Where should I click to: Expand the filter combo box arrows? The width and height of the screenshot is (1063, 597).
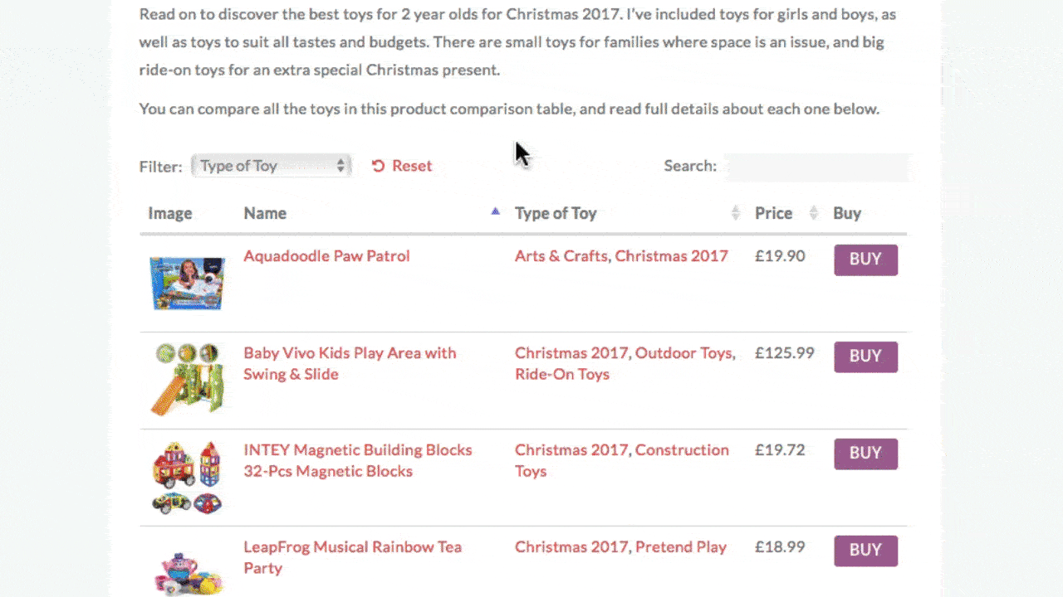pyautogui.click(x=340, y=166)
